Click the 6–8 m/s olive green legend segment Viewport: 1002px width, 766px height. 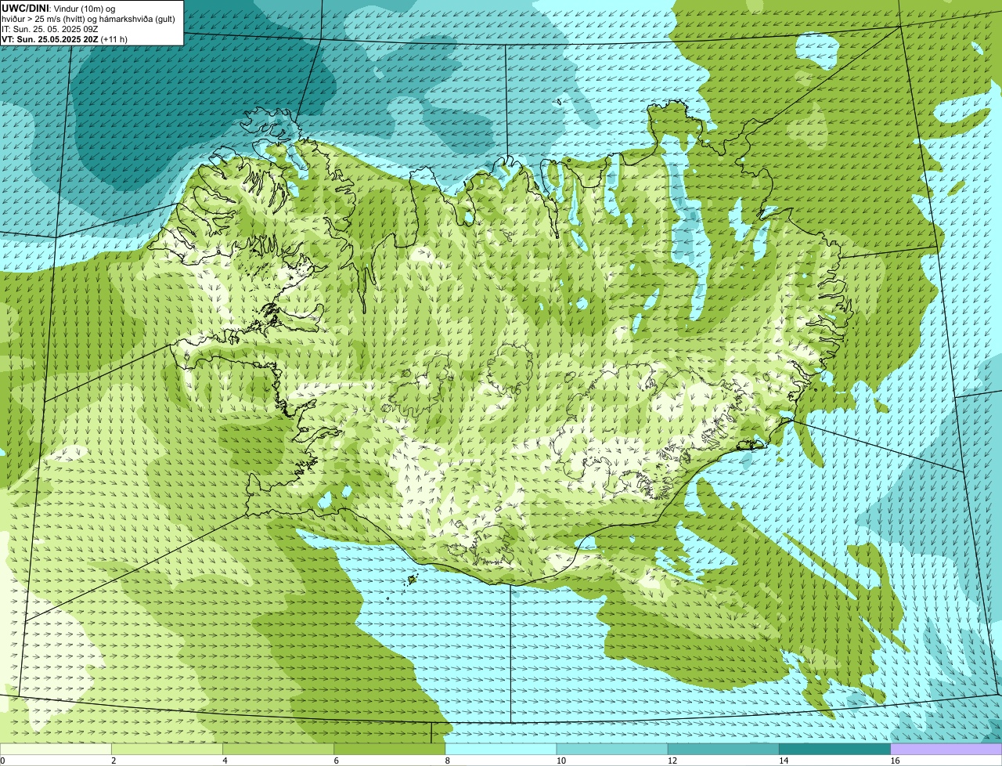click(390, 750)
